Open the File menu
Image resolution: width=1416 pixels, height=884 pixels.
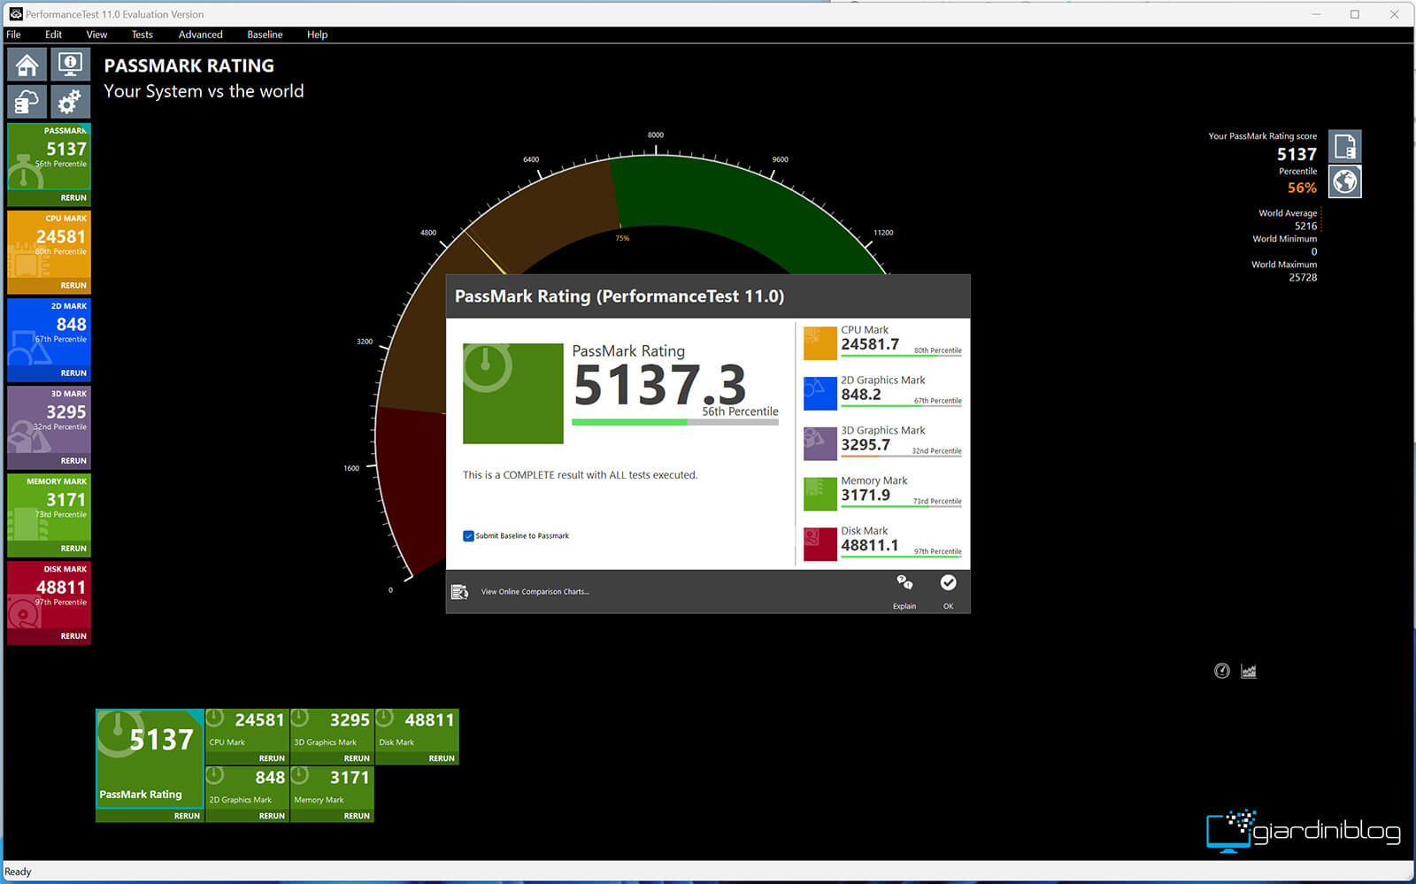pos(13,35)
